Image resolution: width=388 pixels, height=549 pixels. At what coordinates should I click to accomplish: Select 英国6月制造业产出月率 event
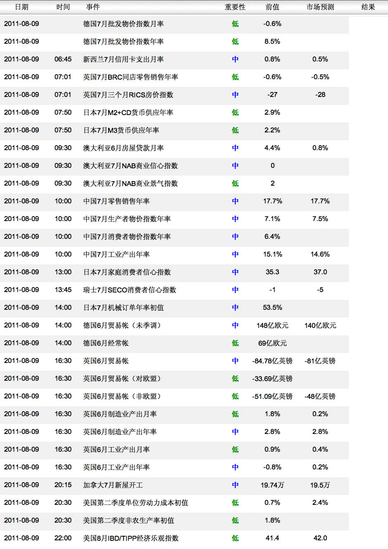[120, 414]
